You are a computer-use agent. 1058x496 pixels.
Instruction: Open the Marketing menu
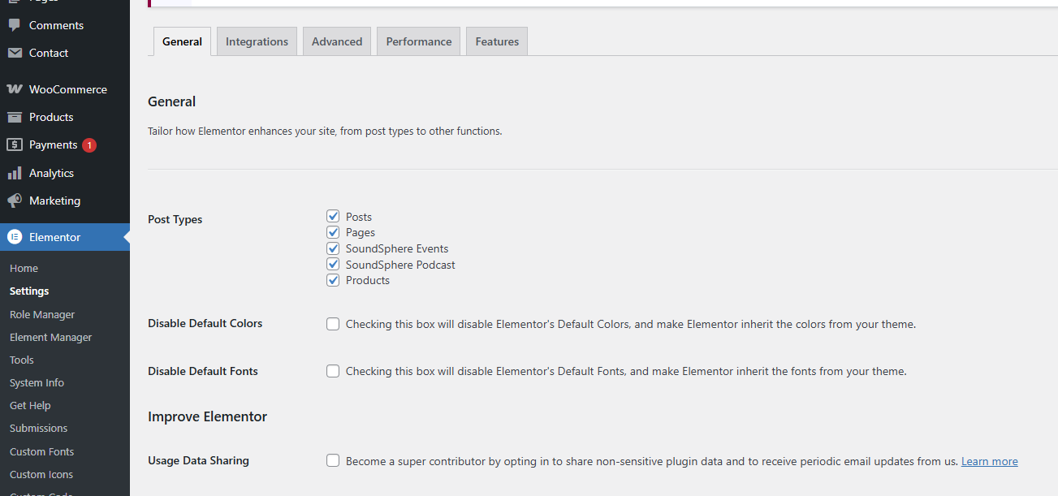tap(65, 201)
